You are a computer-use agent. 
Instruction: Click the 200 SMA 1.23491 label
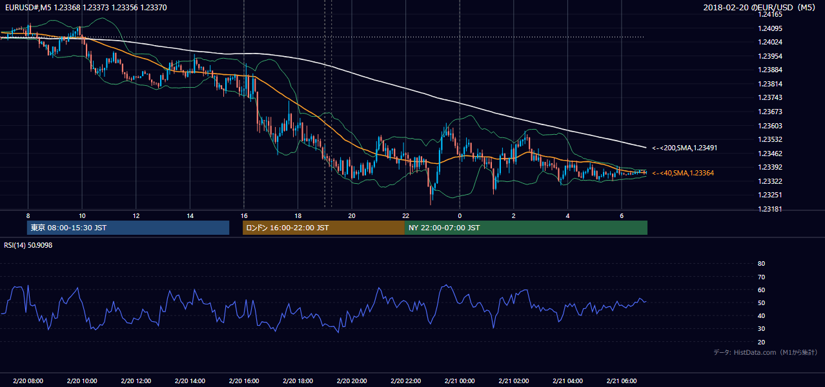[x=684, y=148]
